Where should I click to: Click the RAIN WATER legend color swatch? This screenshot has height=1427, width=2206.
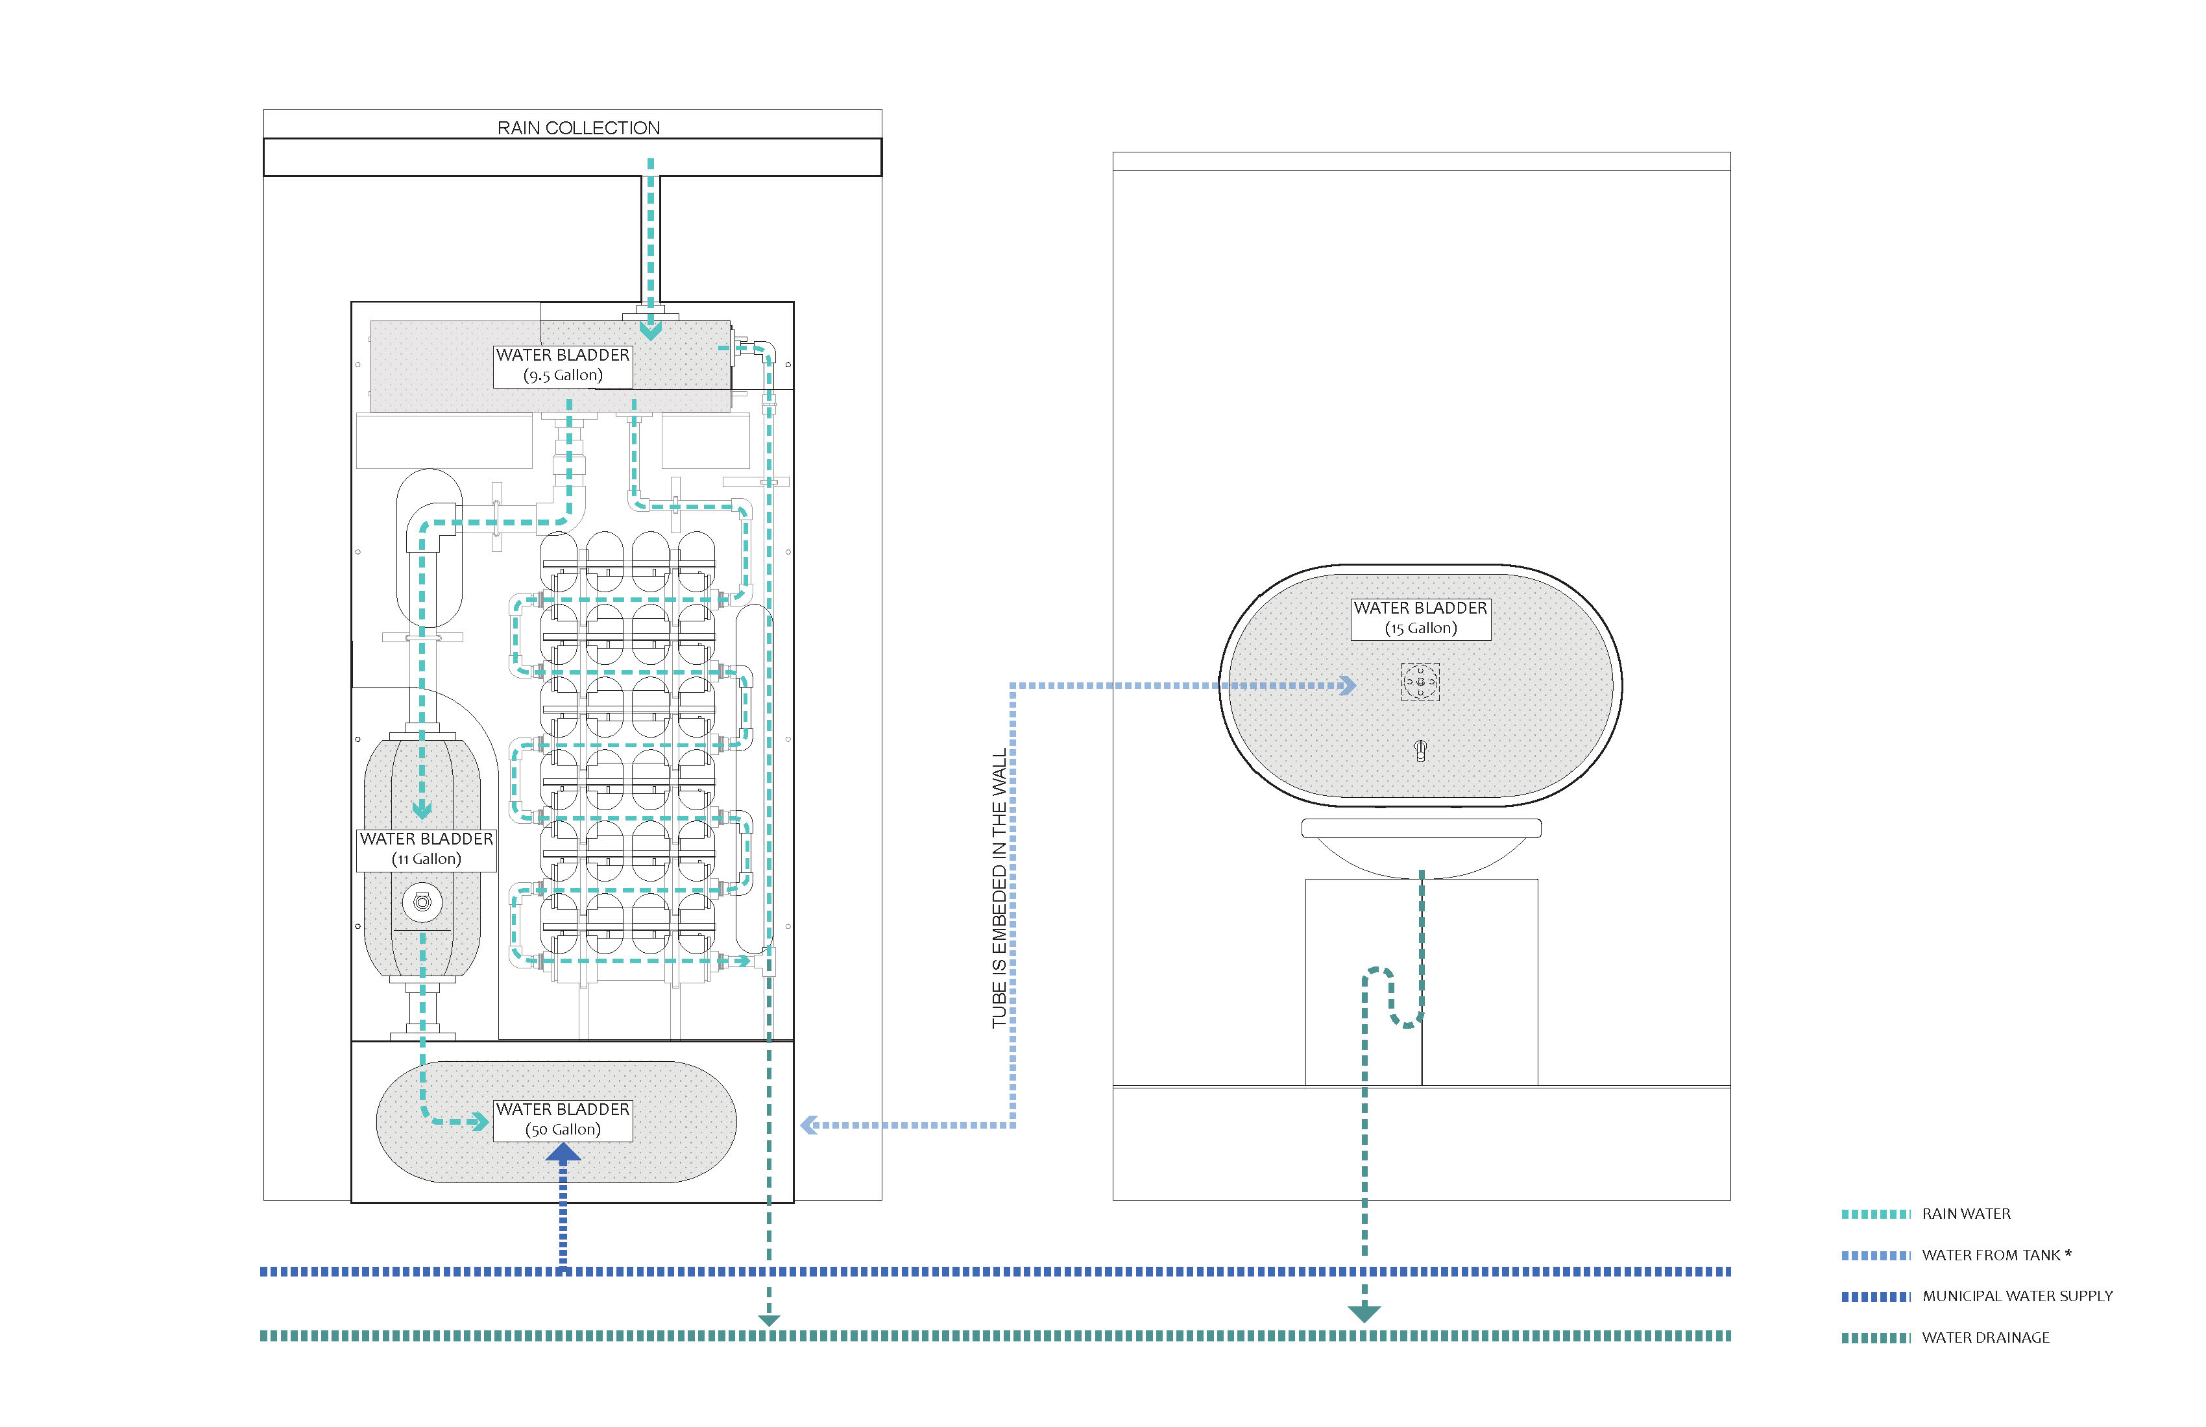pyautogui.click(x=1875, y=1214)
